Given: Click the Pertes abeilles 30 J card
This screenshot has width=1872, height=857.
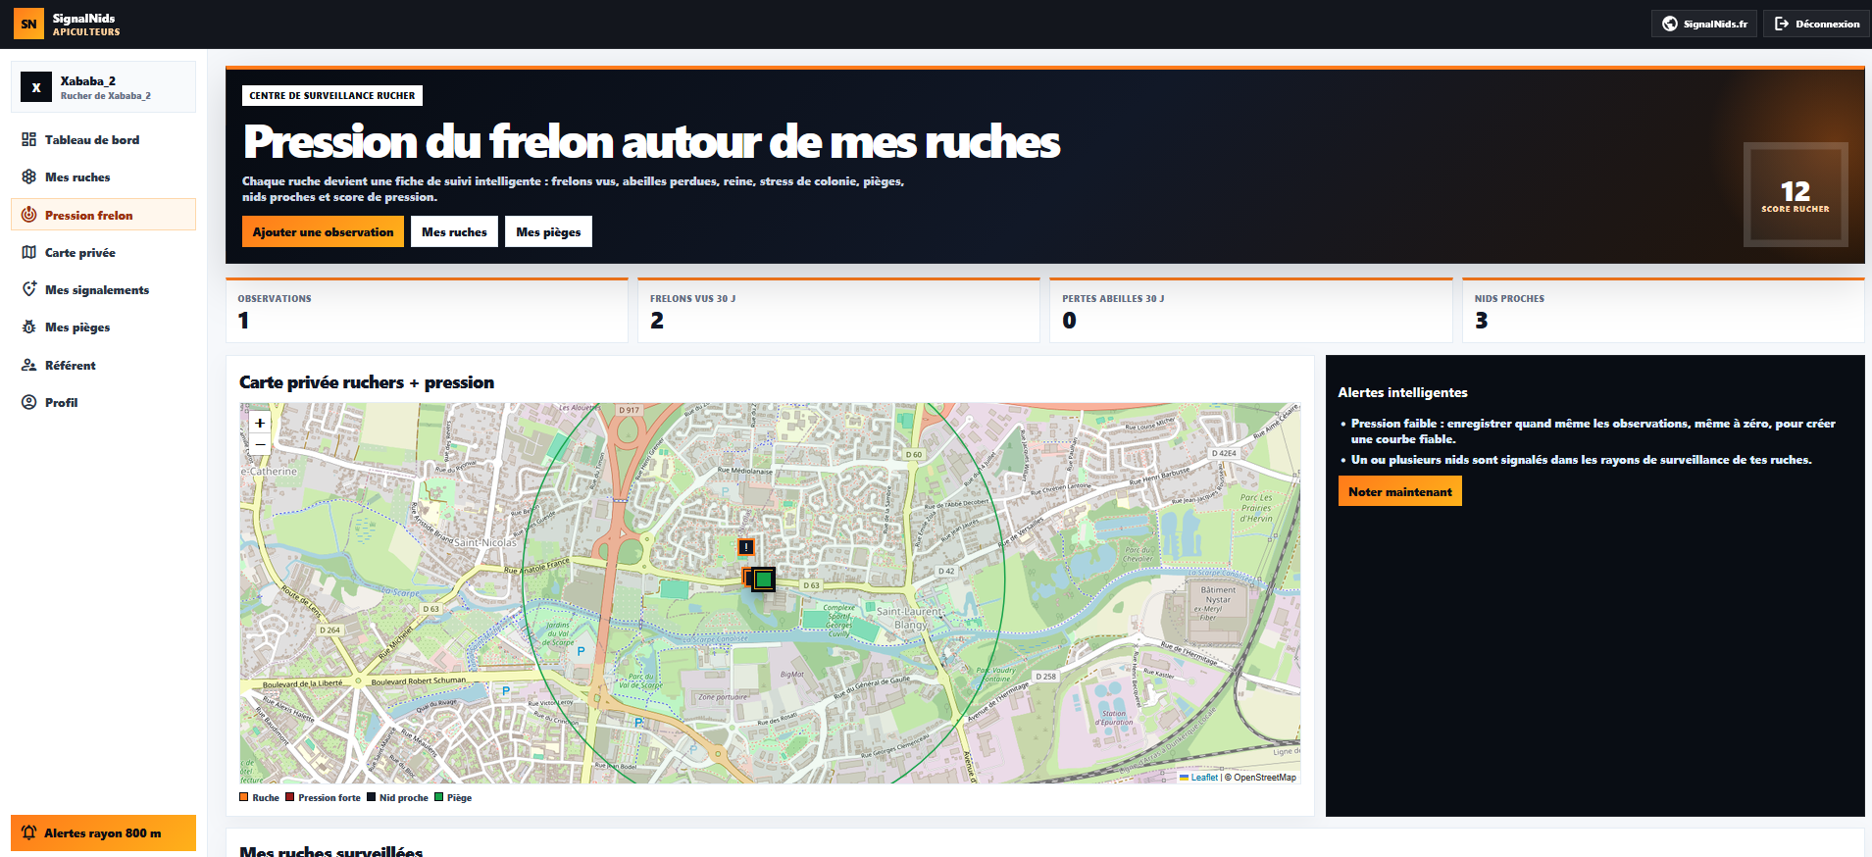Looking at the screenshot, I should [1250, 310].
